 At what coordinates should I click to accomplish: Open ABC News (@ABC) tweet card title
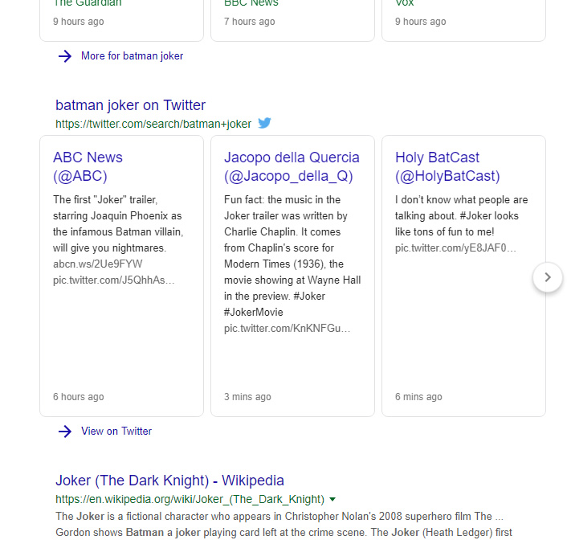pyautogui.click(x=88, y=166)
